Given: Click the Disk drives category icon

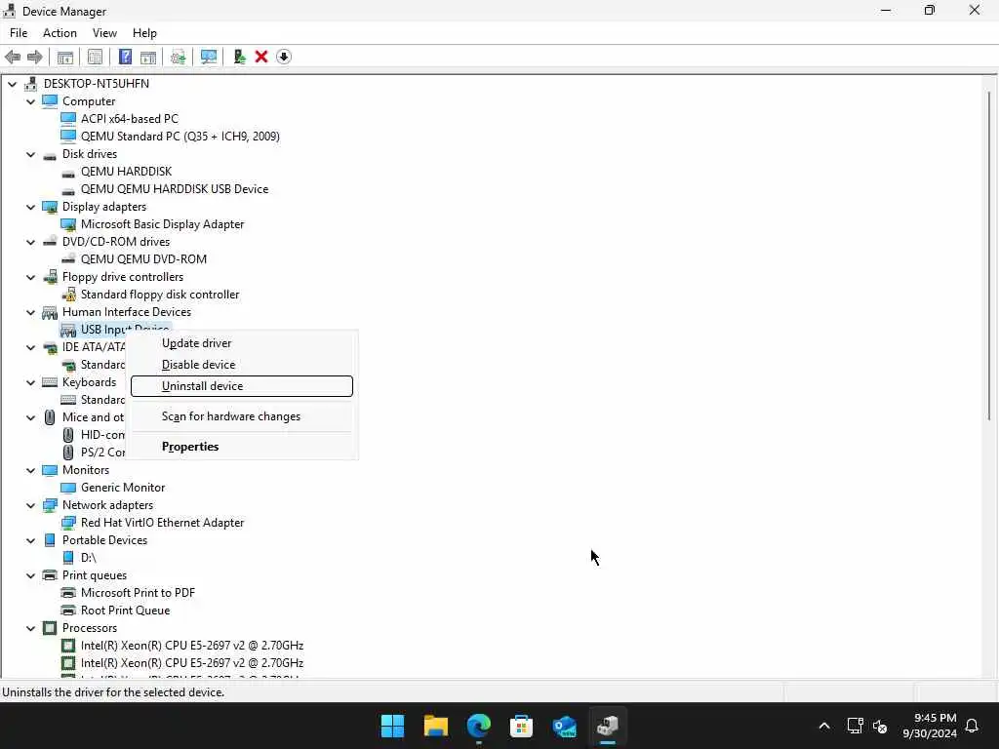Looking at the screenshot, I should pos(50,155).
